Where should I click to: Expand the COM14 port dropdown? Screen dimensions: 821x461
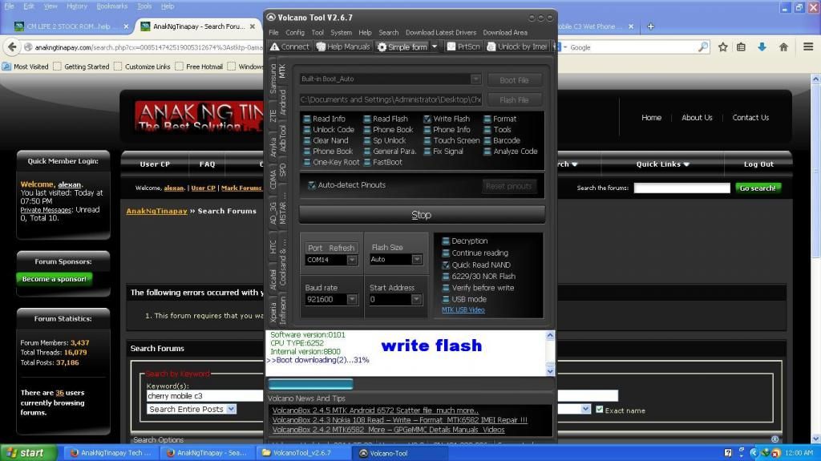point(352,260)
